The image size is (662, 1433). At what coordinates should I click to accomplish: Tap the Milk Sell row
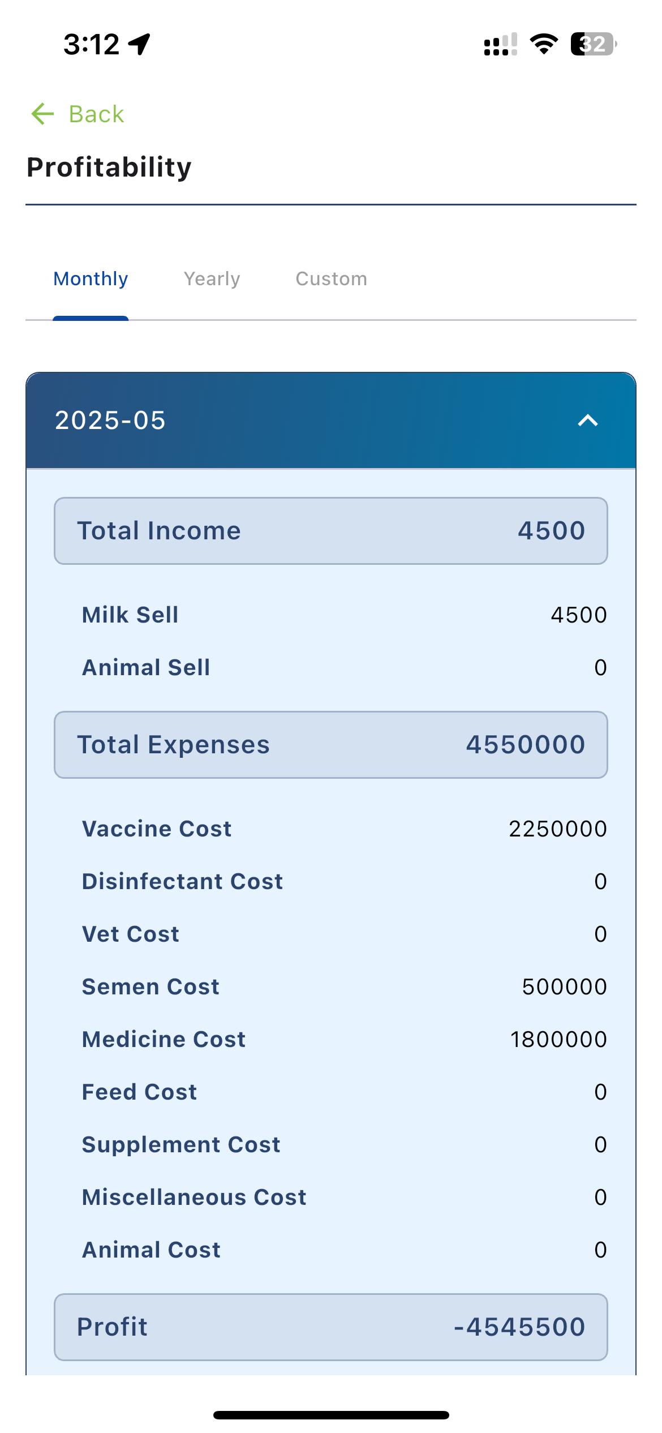[x=344, y=615]
